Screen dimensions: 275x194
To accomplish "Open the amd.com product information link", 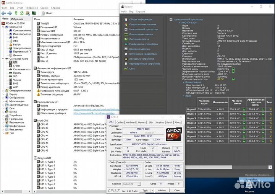I will (x=96, y=109).
